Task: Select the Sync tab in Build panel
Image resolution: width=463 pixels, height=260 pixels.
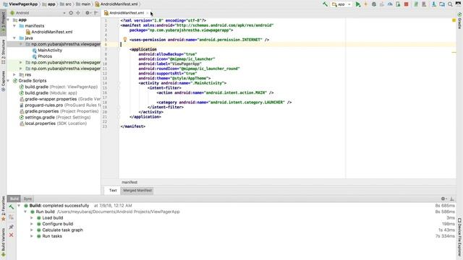Action: pos(27,199)
